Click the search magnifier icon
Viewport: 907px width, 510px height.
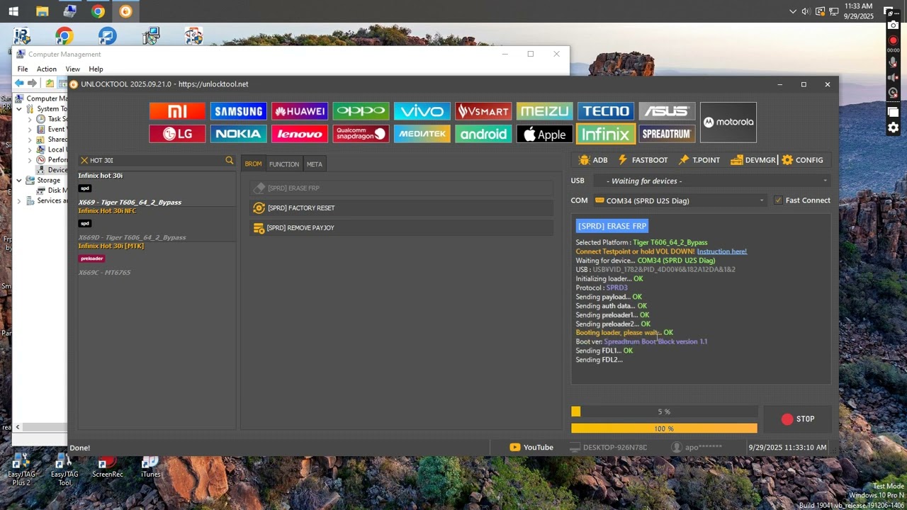229,161
